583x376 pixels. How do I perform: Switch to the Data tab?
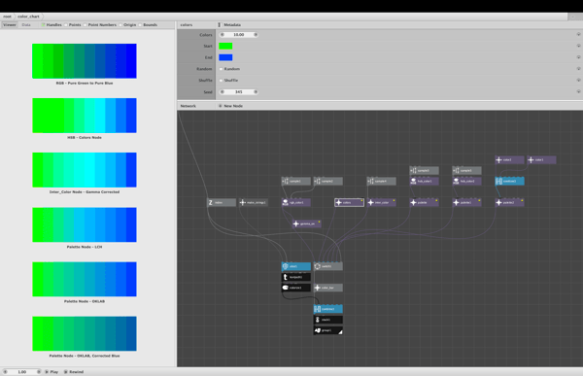point(26,25)
